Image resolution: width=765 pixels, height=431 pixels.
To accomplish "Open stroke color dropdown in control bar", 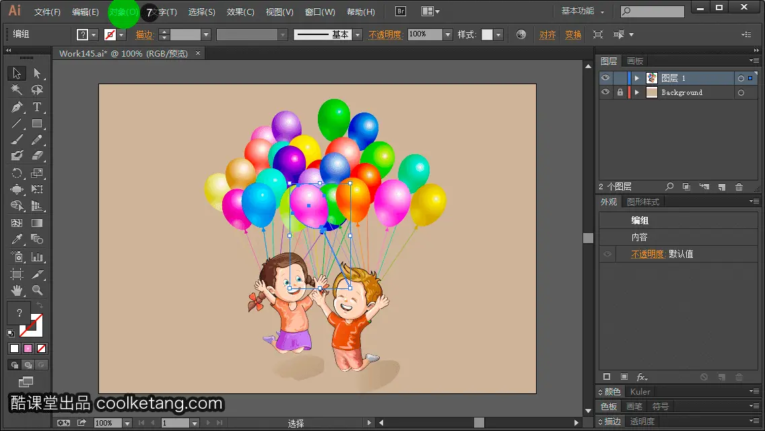I will click(x=121, y=34).
